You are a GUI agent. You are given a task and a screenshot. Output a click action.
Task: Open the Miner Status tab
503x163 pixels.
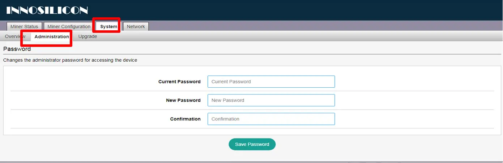24,26
